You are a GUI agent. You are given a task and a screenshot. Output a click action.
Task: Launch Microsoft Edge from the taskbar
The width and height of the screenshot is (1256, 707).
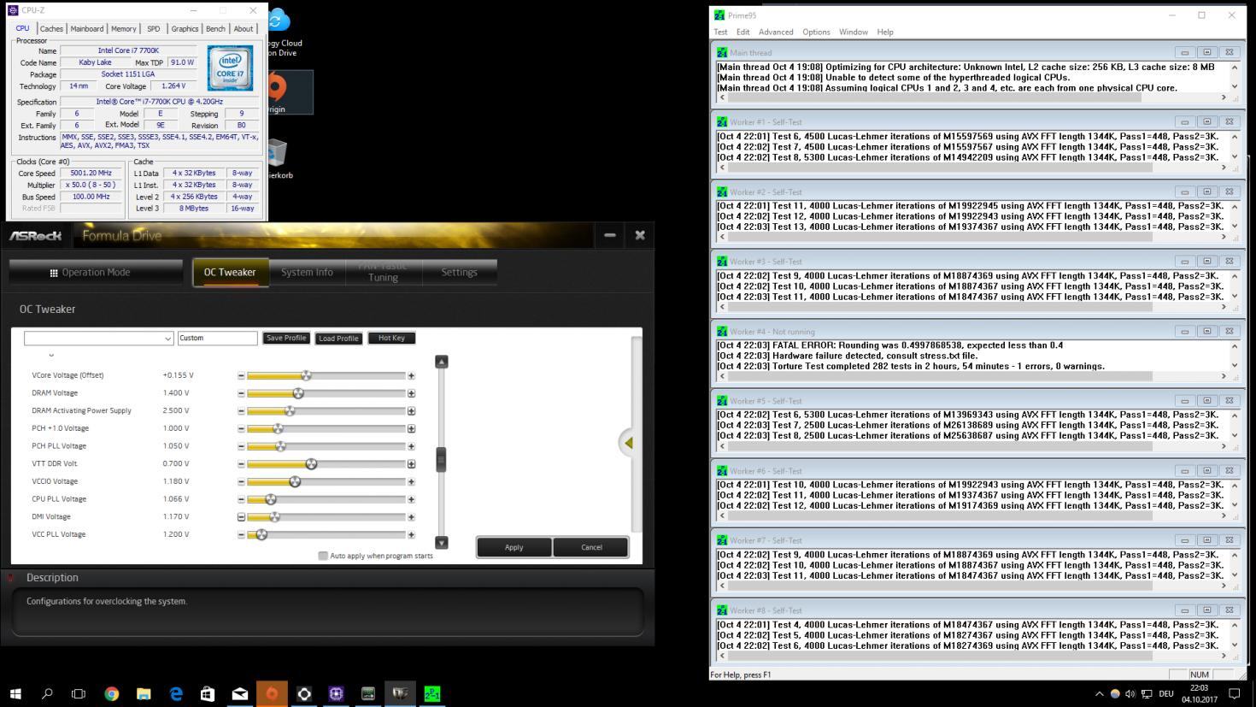(176, 693)
